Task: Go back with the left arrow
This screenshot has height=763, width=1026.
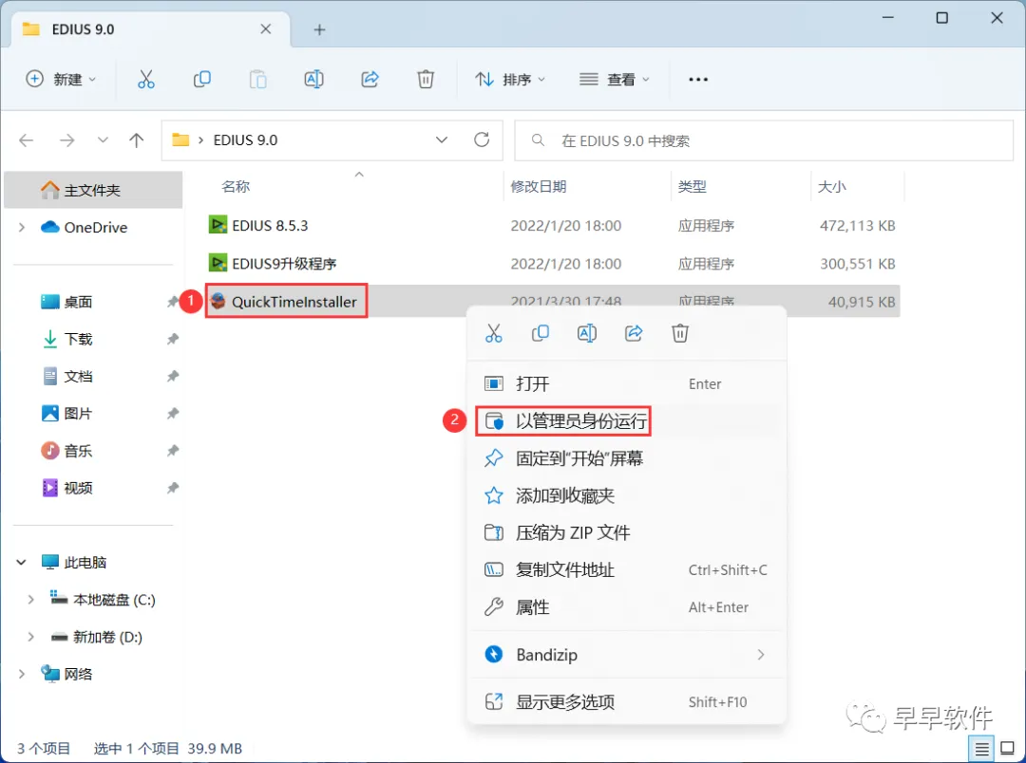Action: (27, 140)
